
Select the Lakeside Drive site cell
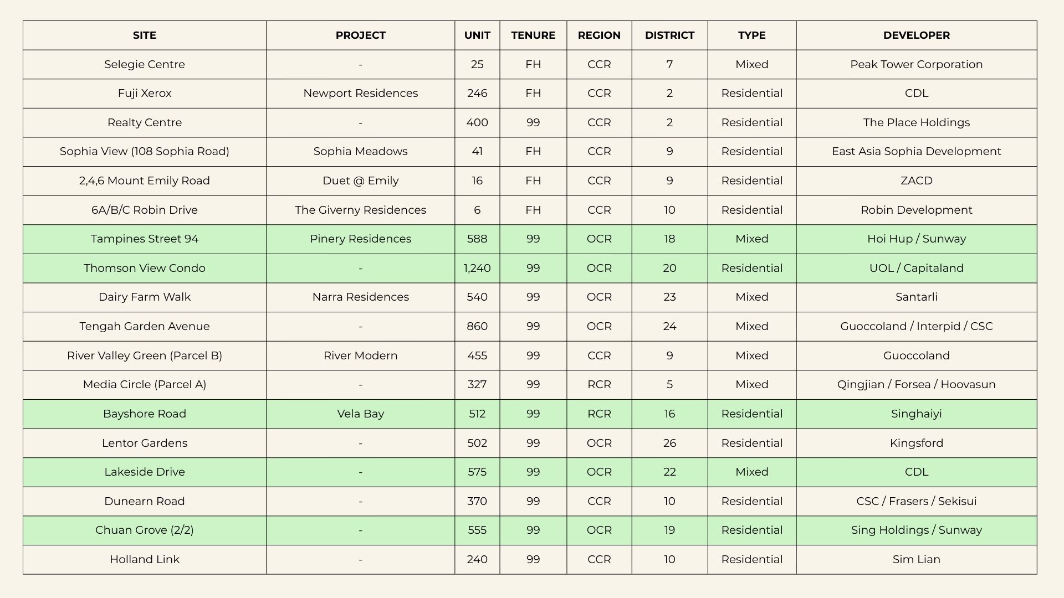coord(145,472)
